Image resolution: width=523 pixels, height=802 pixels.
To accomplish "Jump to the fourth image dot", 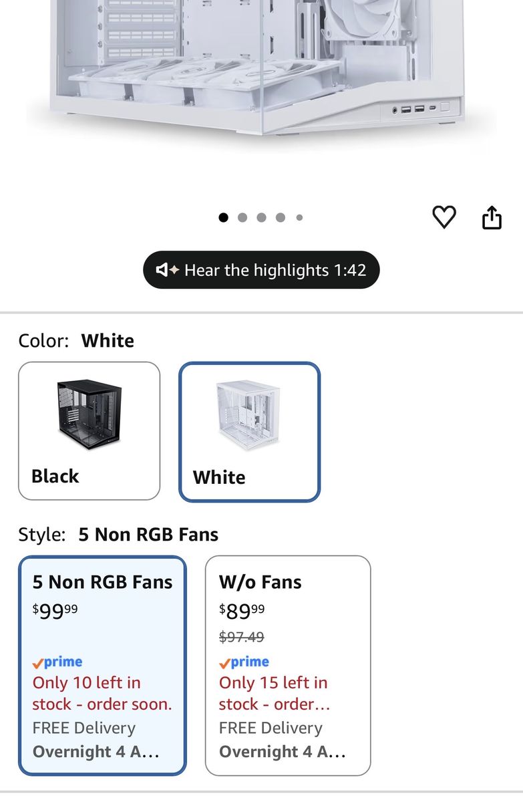I will click(281, 217).
